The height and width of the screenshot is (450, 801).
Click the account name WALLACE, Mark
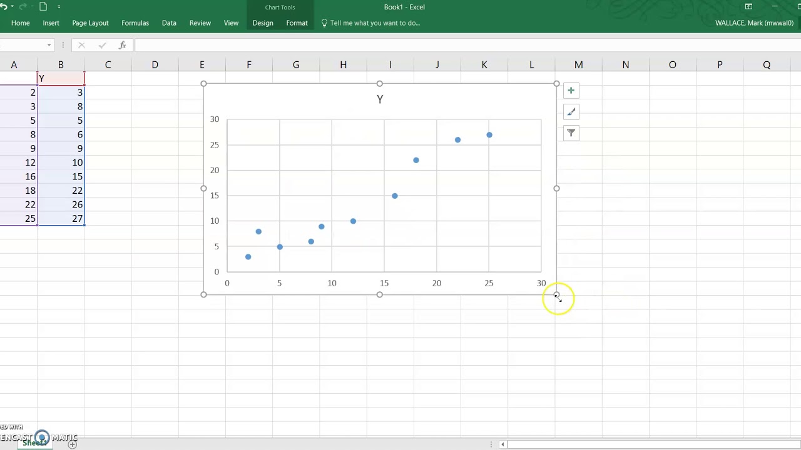754,23
